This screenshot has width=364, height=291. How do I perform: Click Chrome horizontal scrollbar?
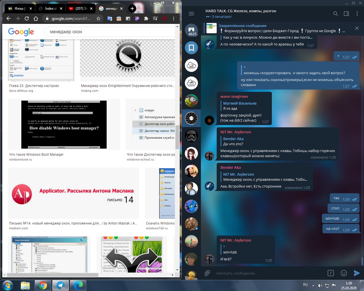pos(53,275)
